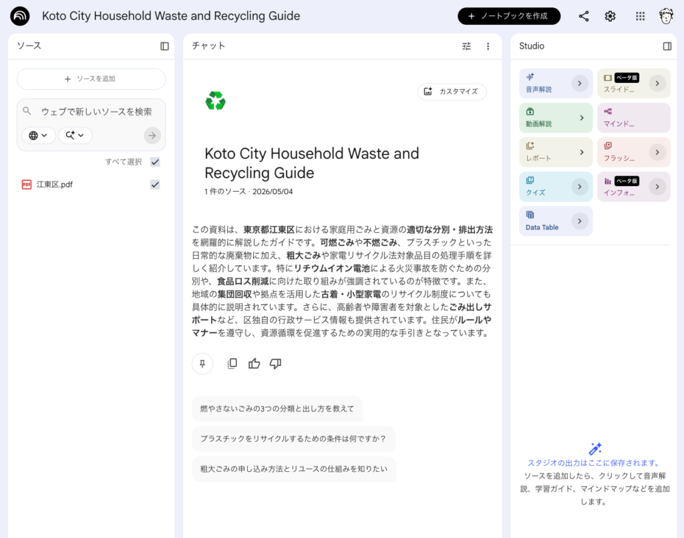Collapse the ソース panel via panel icon
684x538 pixels.
point(164,46)
